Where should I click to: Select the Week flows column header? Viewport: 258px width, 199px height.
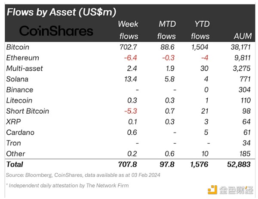(x=128, y=30)
